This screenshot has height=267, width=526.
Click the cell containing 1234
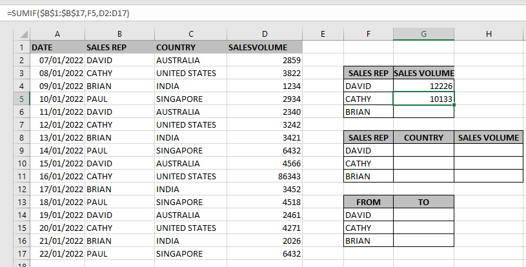click(265, 86)
